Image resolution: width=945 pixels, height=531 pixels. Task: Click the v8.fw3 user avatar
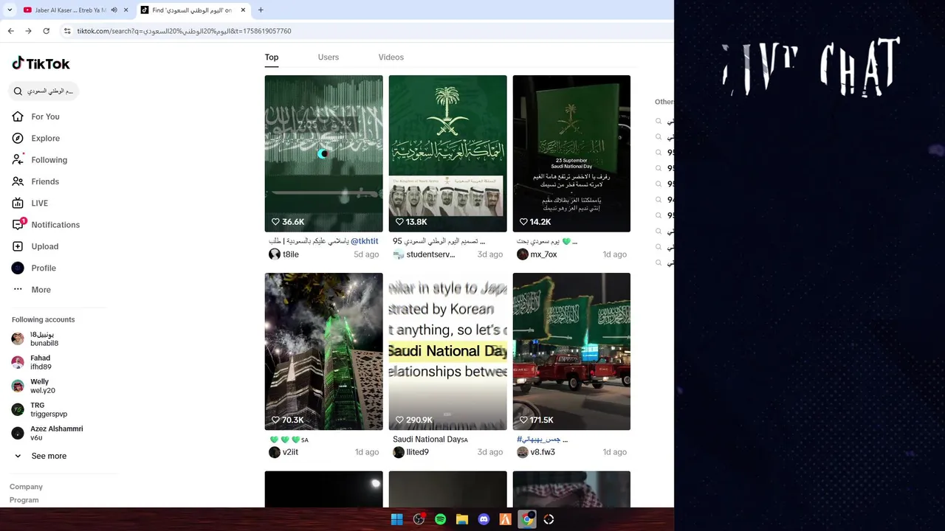tap(523, 452)
